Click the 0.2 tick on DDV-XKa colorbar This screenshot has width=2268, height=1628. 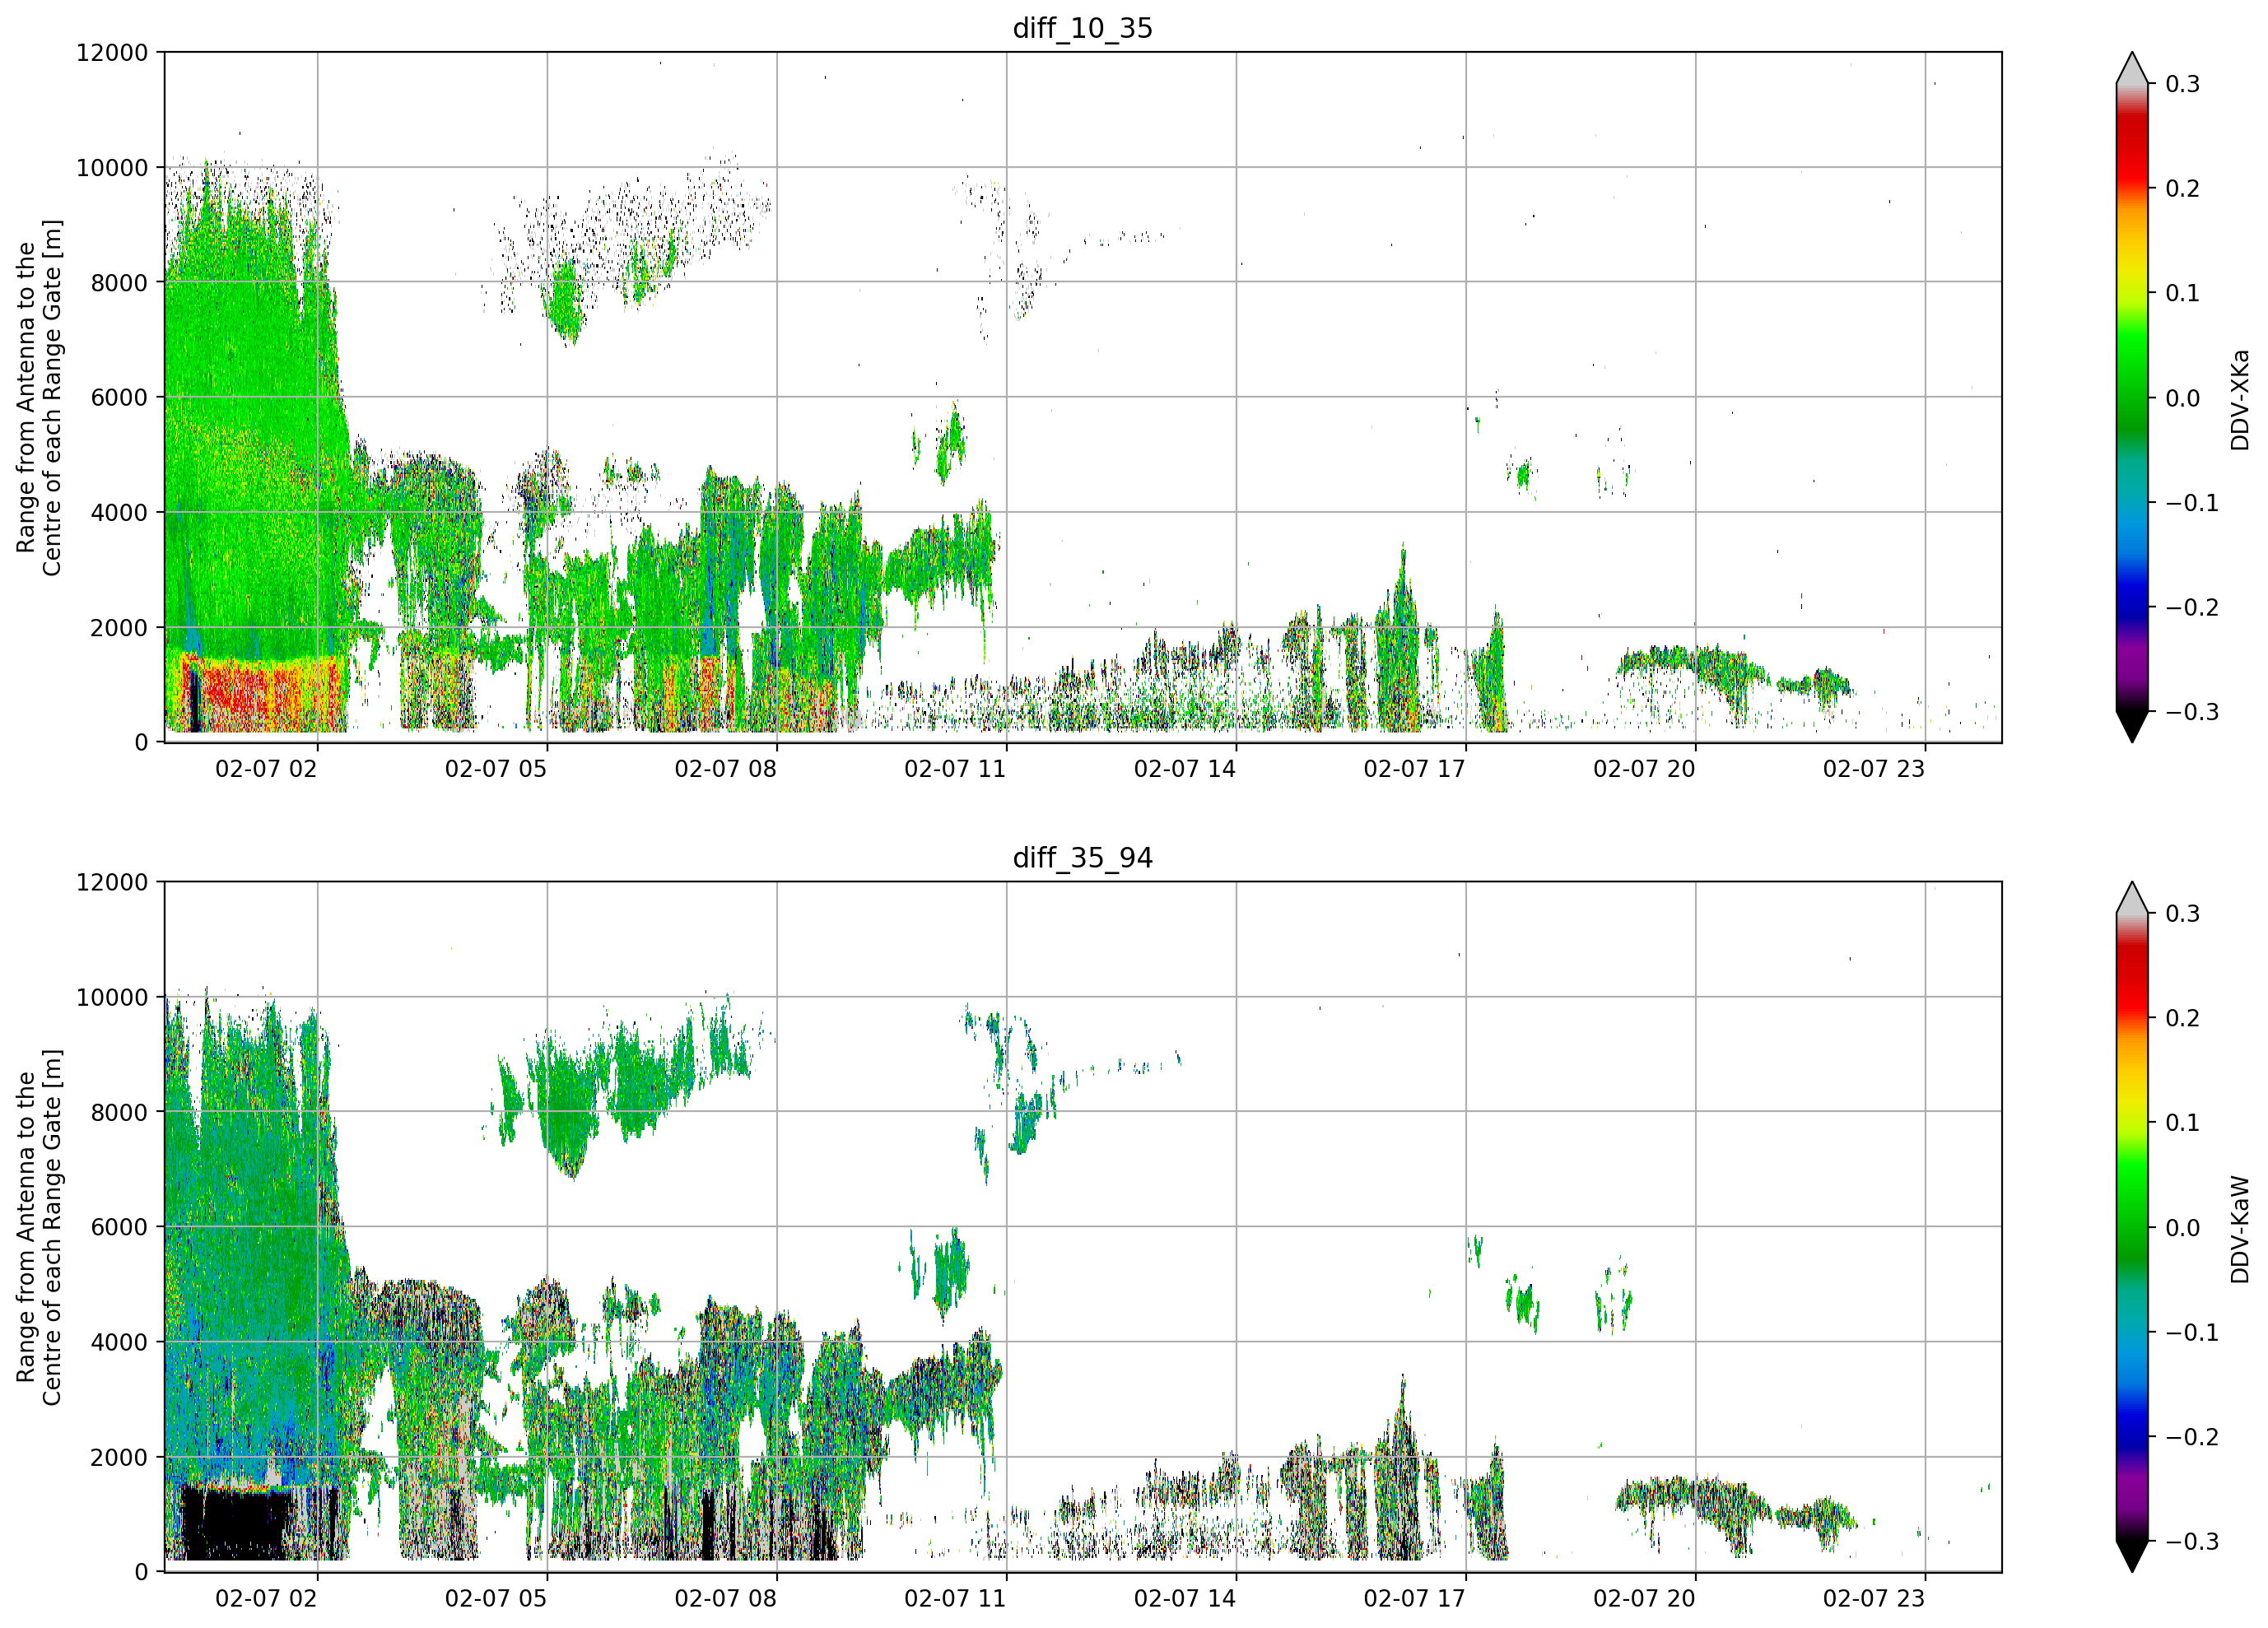[2183, 188]
